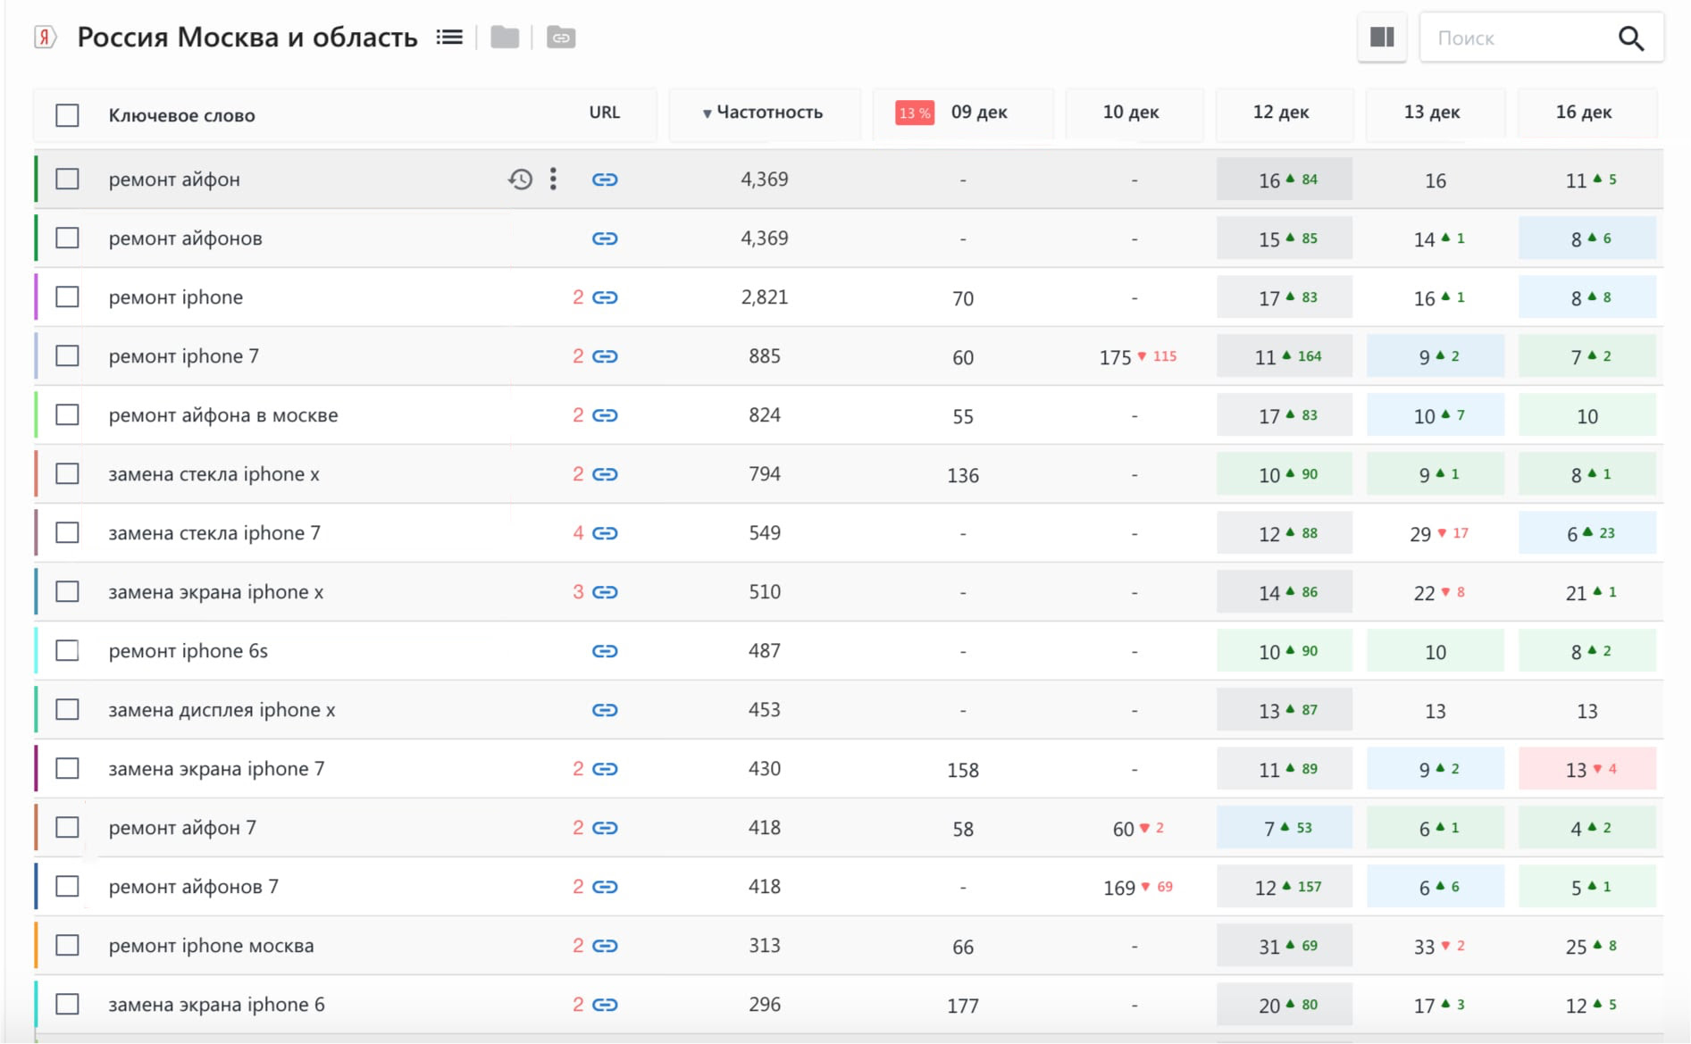
Task: Check the box for замена дисплея iphone x
Action: (x=67, y=709)
